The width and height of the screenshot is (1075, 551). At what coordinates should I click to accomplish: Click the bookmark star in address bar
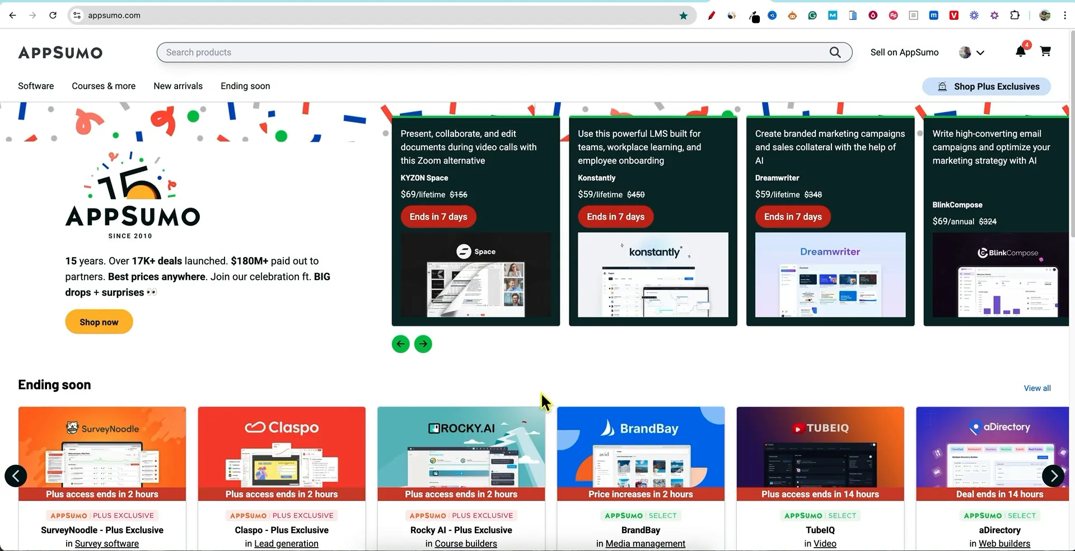tap(683, 16)
